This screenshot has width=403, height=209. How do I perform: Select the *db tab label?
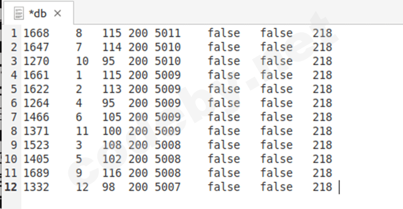pyautogui.click(x=38, y=13)
